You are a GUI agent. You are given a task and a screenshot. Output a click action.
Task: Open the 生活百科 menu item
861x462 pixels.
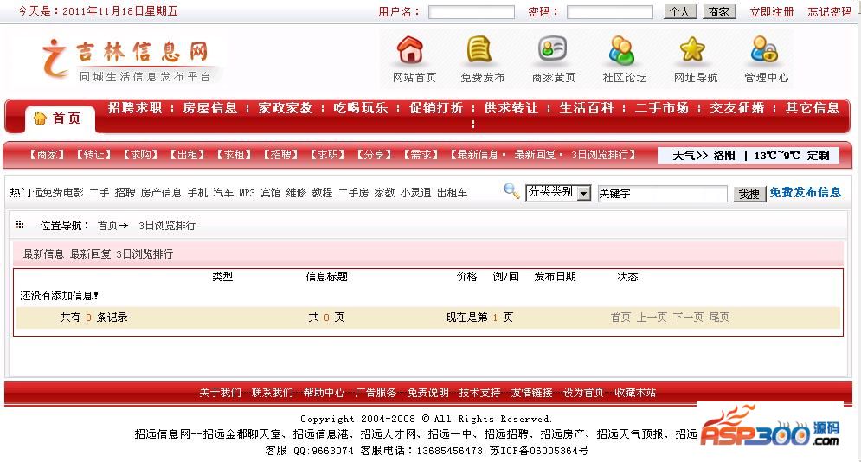point(587,107)
